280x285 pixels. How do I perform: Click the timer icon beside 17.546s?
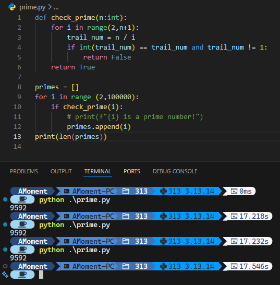[234, 266]
